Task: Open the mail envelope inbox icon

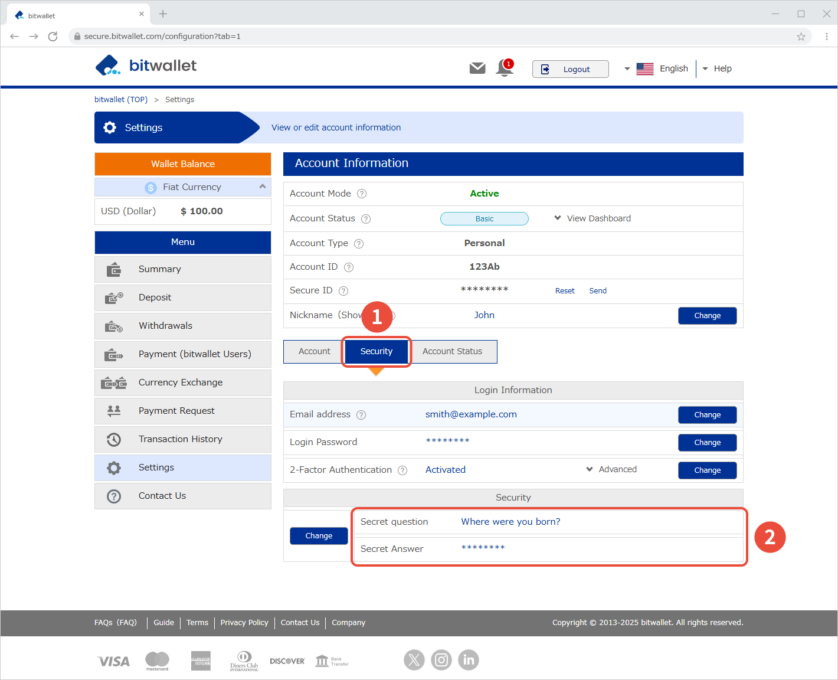Action: pos(477,68)
